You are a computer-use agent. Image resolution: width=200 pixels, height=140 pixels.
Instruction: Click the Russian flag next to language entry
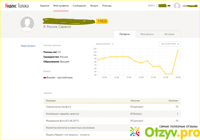[x=45, y=78]
